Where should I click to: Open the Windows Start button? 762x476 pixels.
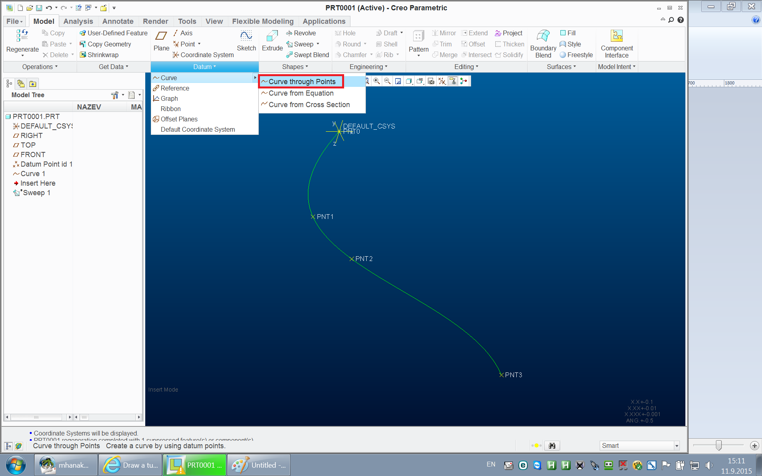(15, 465)
